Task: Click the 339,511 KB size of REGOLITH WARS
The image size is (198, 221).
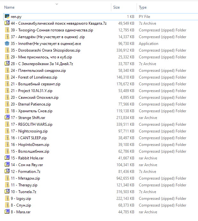Action: pos(125,124)
